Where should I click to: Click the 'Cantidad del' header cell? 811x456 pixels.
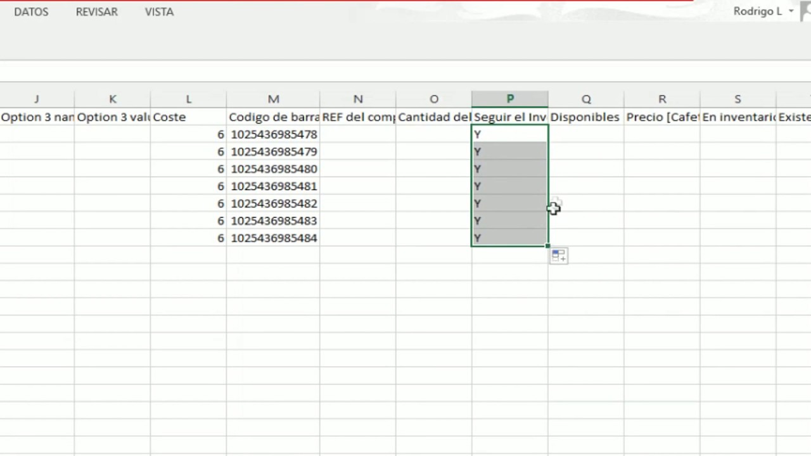click(x=434, y=117)
